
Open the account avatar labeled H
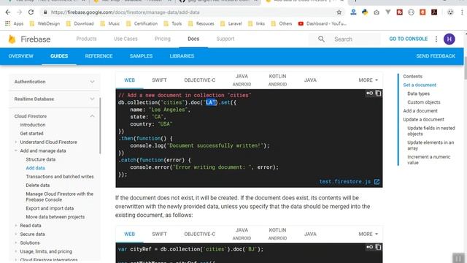point(449,39)
